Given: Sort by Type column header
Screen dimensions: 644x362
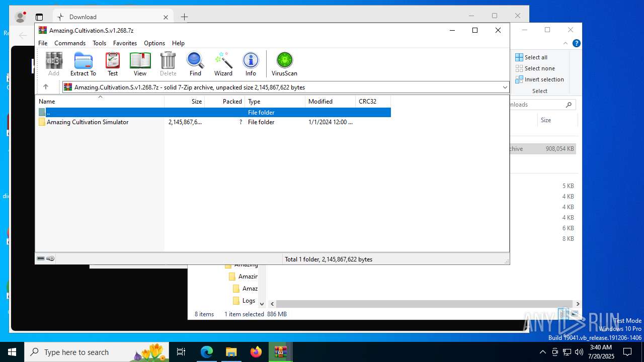Looking at the screenshot, I should 275,101.
